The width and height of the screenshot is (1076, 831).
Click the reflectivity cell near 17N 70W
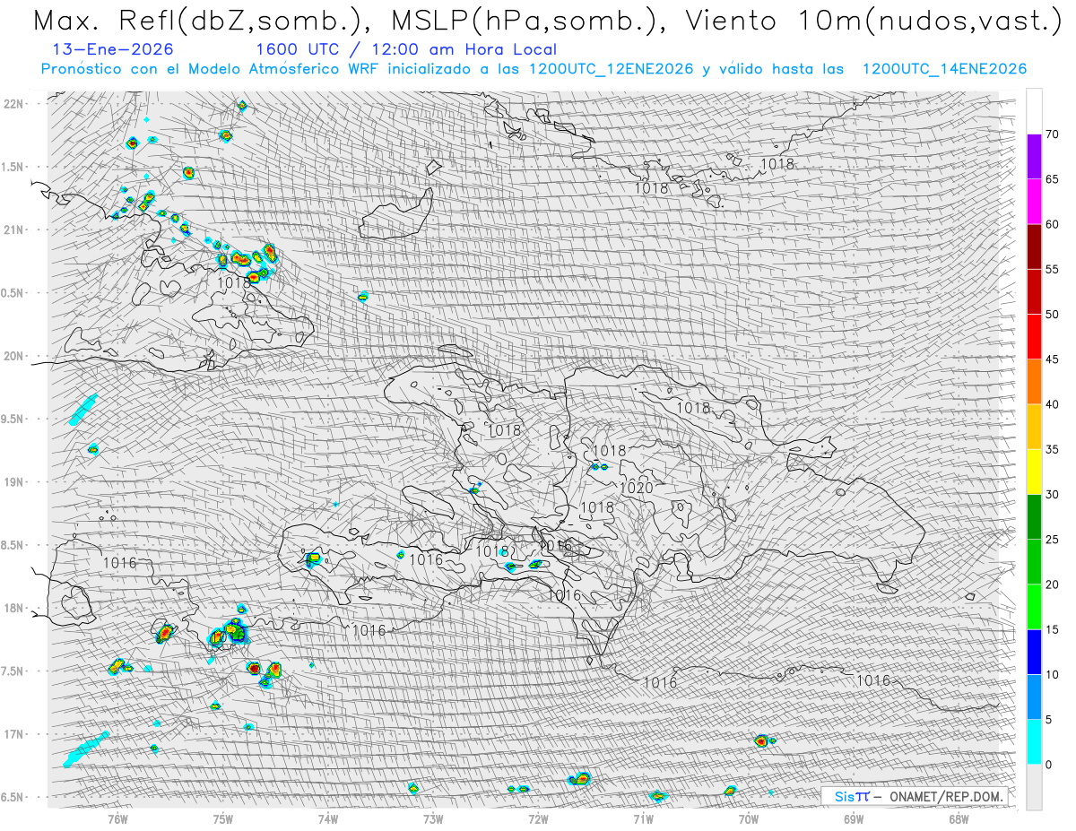[x=763, y=740]
